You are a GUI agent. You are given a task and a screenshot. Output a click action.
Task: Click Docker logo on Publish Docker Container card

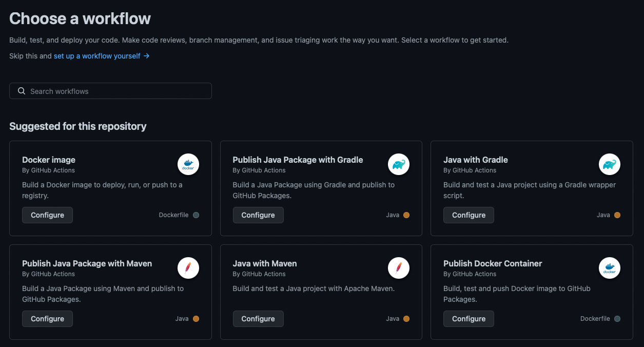click(x=610, y=268)
